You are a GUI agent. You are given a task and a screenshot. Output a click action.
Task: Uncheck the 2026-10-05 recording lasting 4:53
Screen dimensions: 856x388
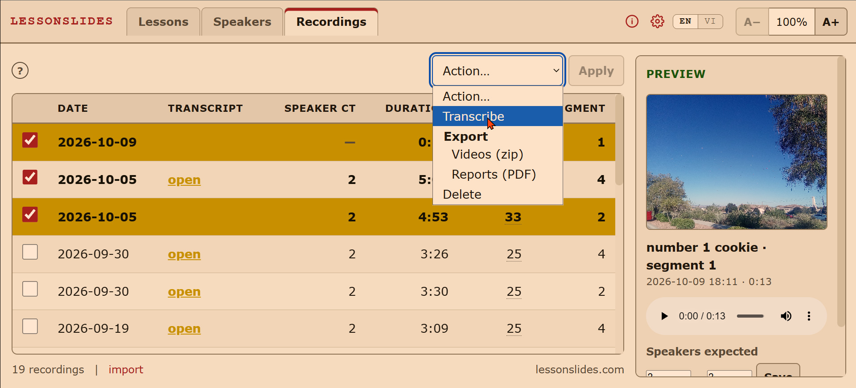(x=30, y=215)
